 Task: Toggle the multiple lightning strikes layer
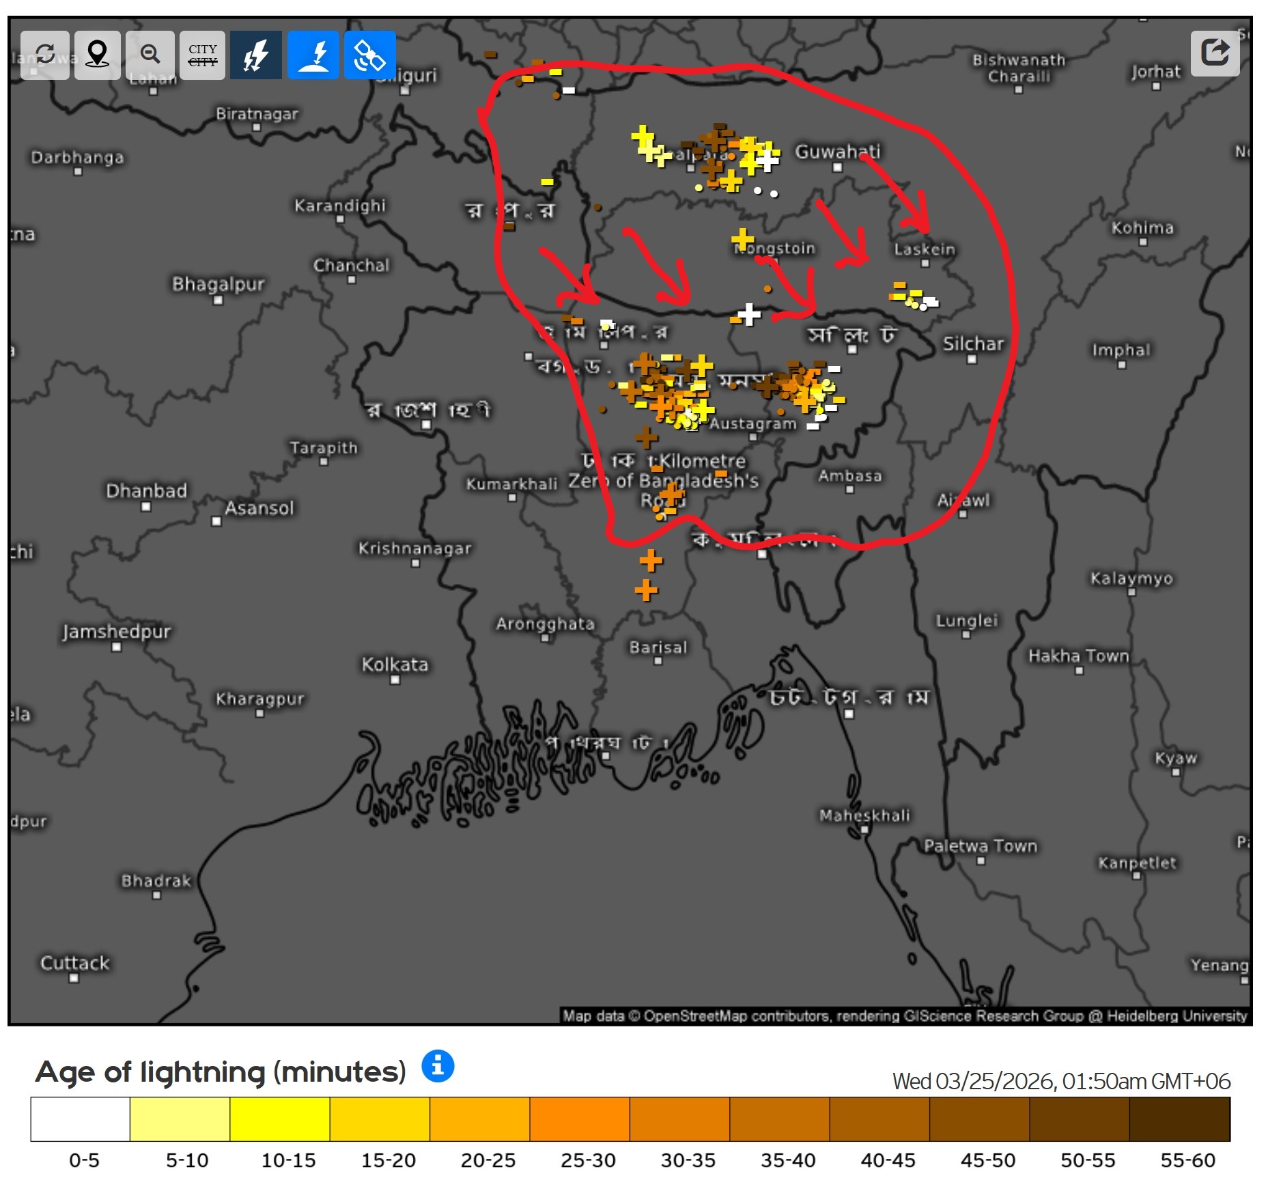pos(256,55)
